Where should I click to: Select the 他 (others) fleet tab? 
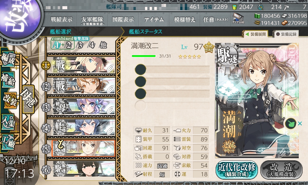103,45
